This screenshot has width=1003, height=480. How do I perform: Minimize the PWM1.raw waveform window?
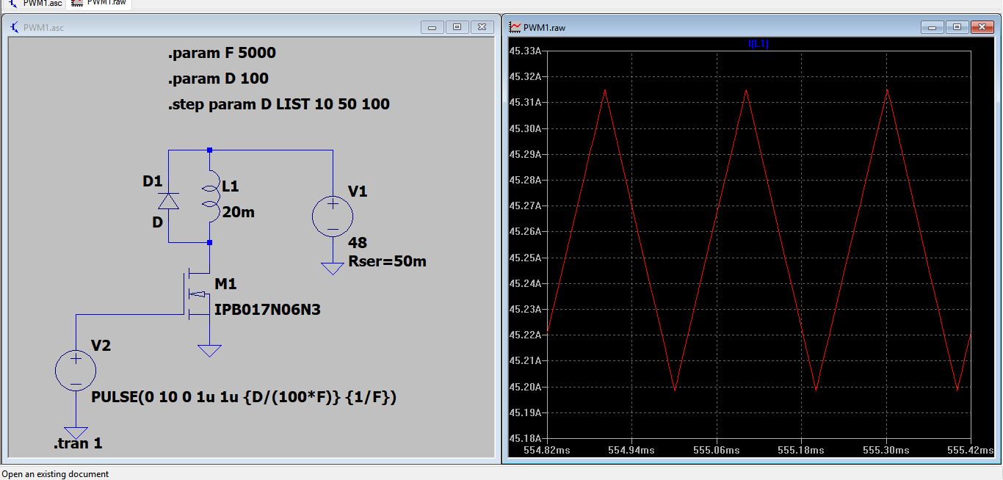tap(932, 27)
